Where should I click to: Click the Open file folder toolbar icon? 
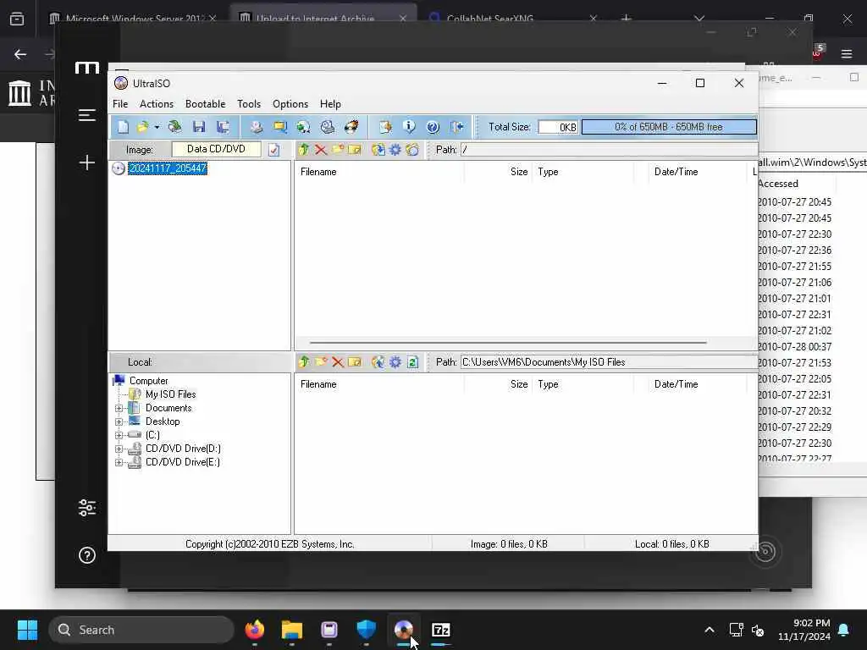(143, 127)
